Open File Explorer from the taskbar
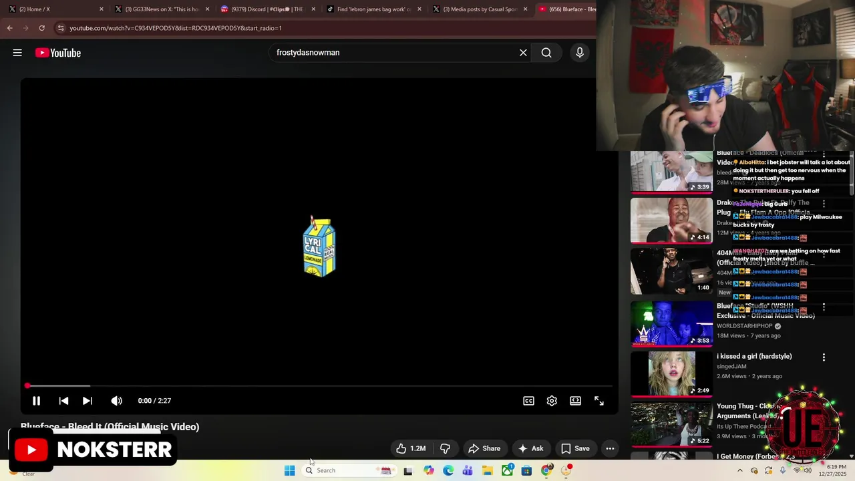This screenshot has width=855, height=481. 488,470
